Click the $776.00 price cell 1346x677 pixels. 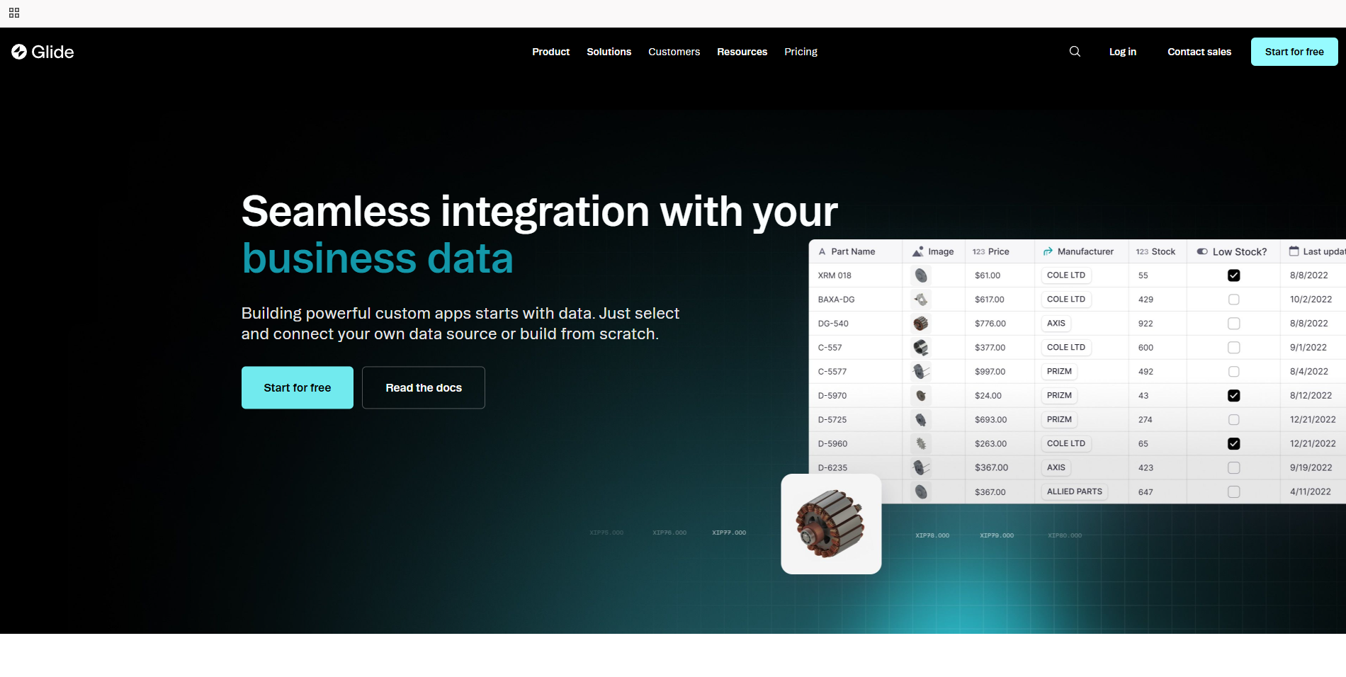pos(990,324)
